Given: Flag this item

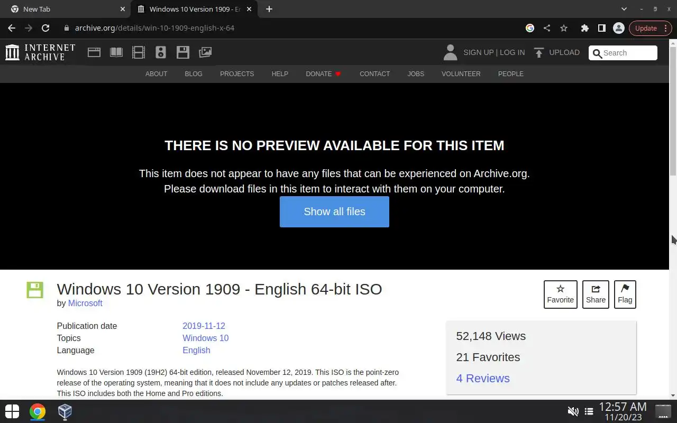Looking at the screenshot, I should pyautogui.click(x=625, y=294).
